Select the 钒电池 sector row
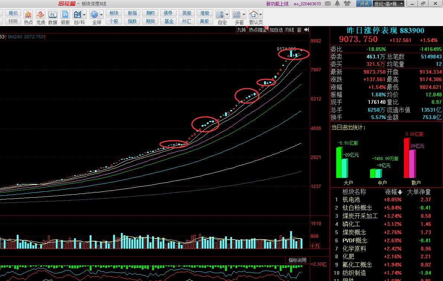The height and width of the screenshot is (281, 443). click(x=351, y=200)
